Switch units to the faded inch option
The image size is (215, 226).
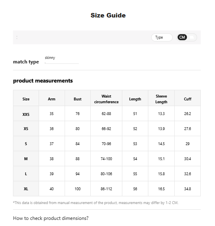192,37
